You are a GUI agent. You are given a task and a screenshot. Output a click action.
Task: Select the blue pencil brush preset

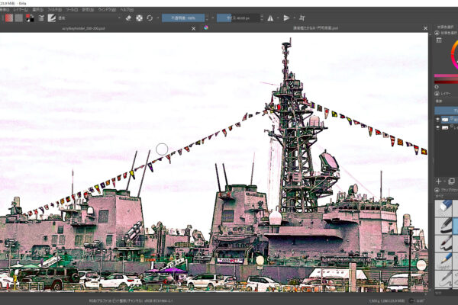tap(443, 261)
